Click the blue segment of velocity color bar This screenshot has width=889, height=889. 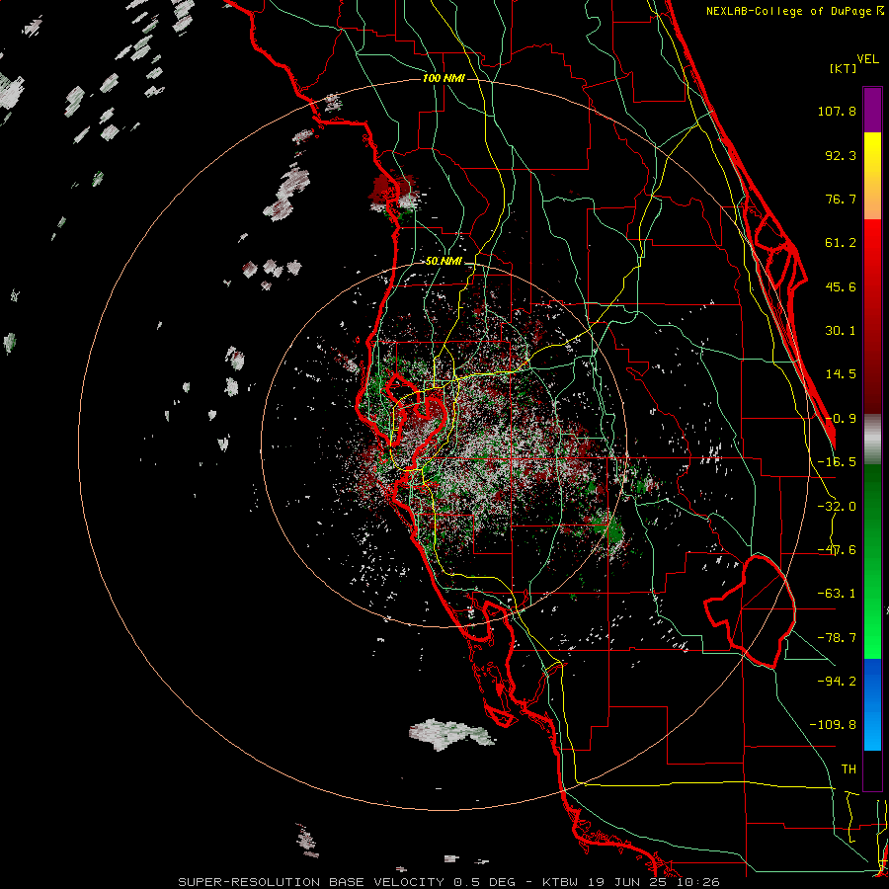click(872, 704)
